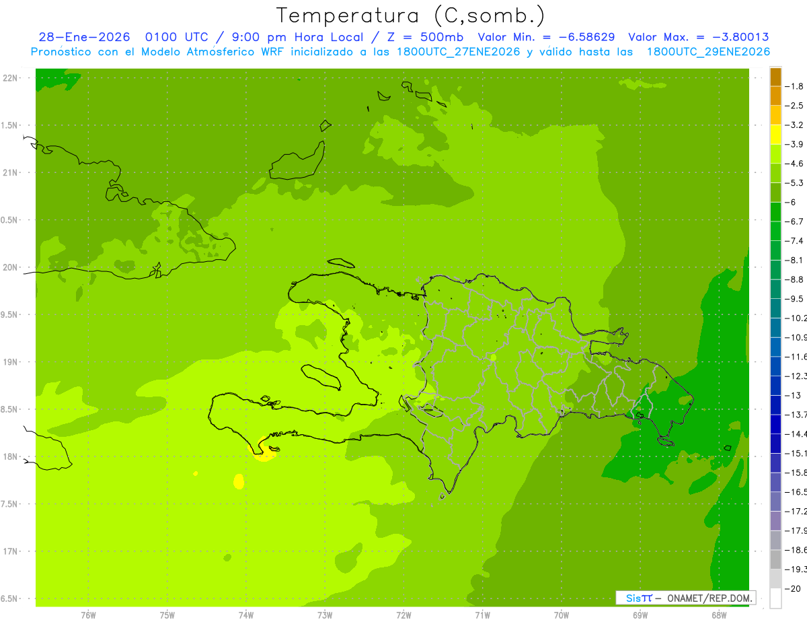Click the 72W longitude label
The height and width of the screenshot is (624, 807).
(403, 615)
